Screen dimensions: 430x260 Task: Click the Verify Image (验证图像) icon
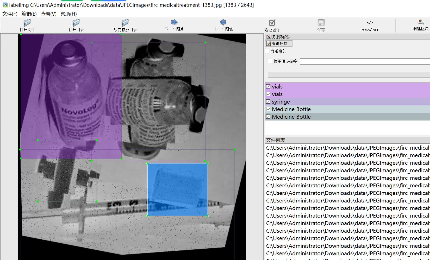(x=272, y=23)
